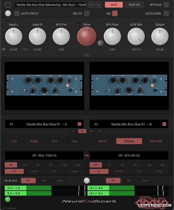The height and width of the screenshot is (210, 174).
Task: Select the AB routing option
Action: click(x=82, y=131)
